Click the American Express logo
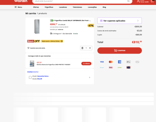156x122 pixels. (120, 62)
